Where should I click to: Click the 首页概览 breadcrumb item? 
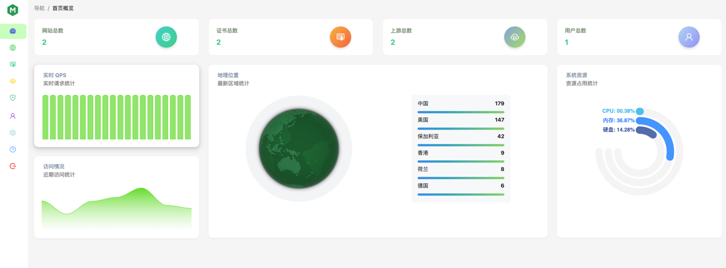pos(63,8)
